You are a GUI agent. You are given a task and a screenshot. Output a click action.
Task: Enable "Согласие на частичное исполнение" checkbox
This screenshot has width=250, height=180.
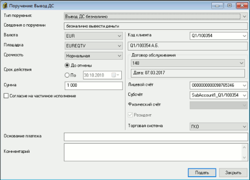[6, 96]
